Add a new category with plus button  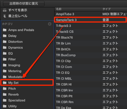click(x=50, y=24)
